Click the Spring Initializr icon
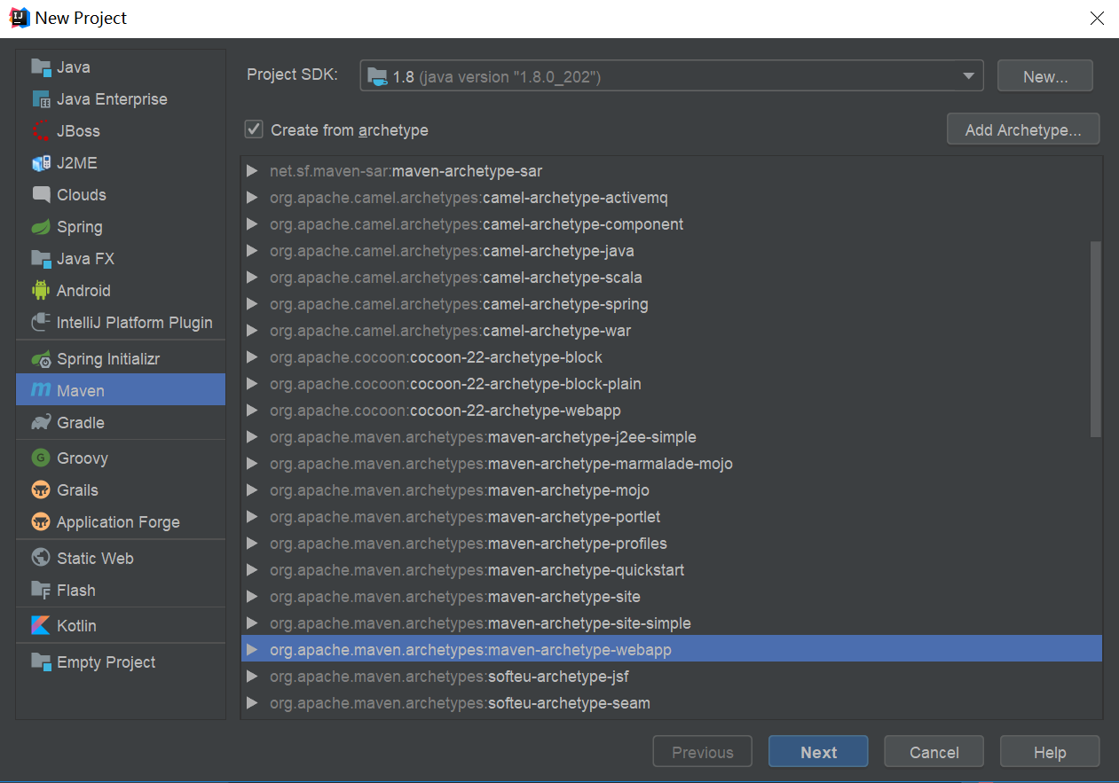Screen dimensions: 1119x783 [x=41, y=359]
